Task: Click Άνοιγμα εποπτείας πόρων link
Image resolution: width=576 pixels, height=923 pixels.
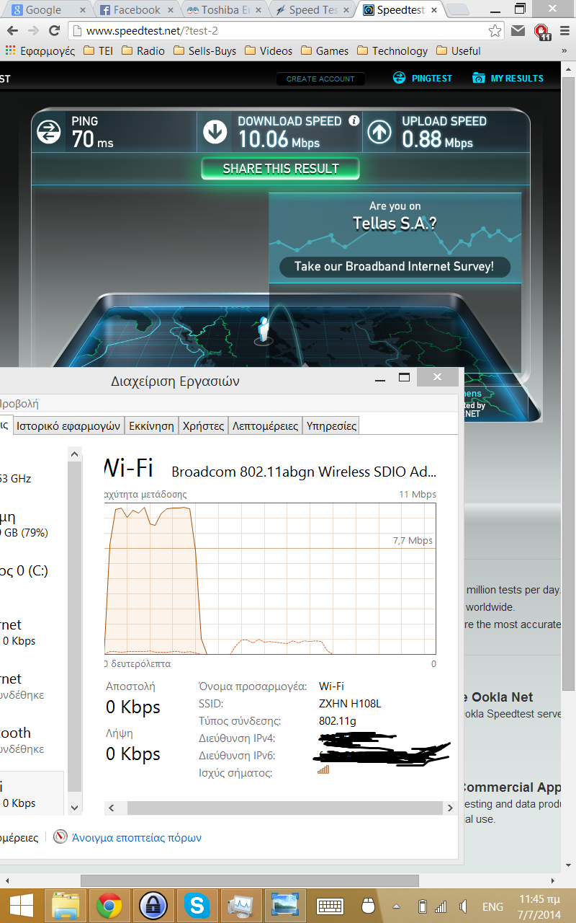Action: pyautogui.click(x=137, y=838)
